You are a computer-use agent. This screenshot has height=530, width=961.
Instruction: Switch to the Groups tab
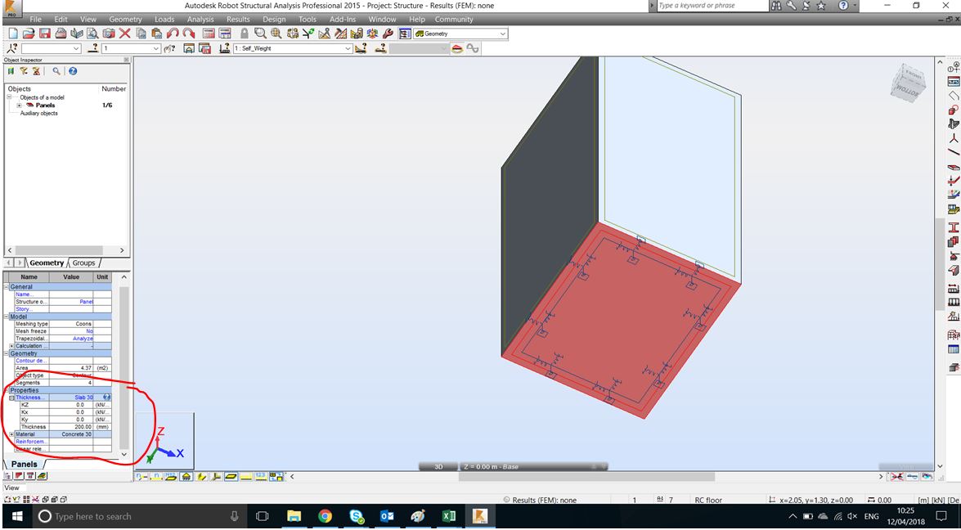[x=83, y=263]
